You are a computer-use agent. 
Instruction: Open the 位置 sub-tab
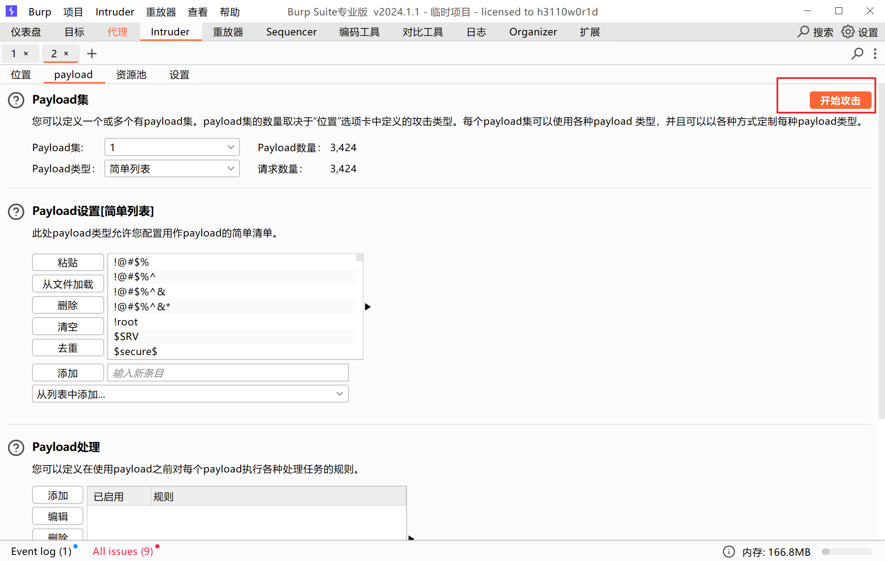coord(21,74)
